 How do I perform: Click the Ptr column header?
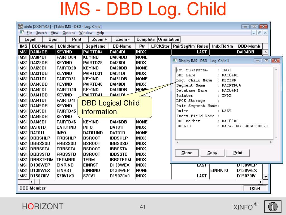[142, 46]
